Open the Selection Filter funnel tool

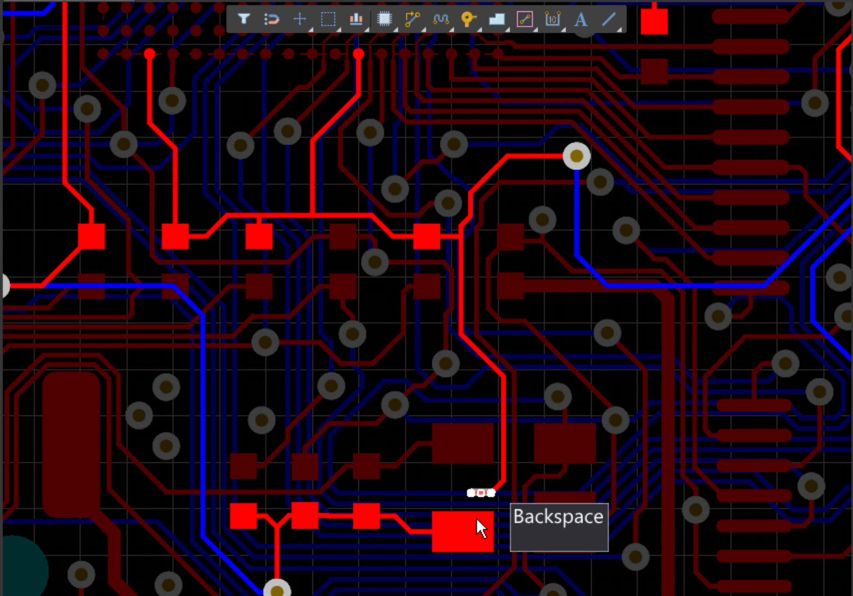pyautogui.click(x=244, y=19)
